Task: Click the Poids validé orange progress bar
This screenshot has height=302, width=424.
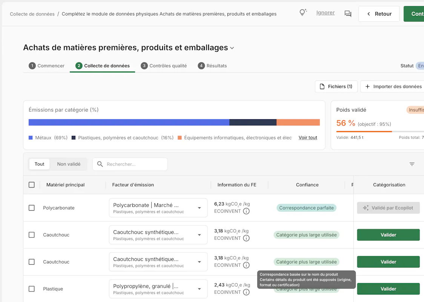Action: (x=364, y=131)
